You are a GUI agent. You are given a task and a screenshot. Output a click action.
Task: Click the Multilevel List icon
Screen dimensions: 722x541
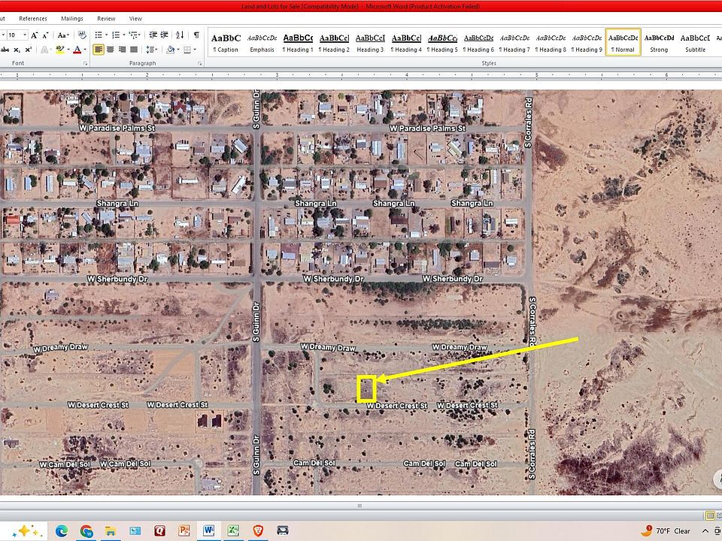[135, 35]
